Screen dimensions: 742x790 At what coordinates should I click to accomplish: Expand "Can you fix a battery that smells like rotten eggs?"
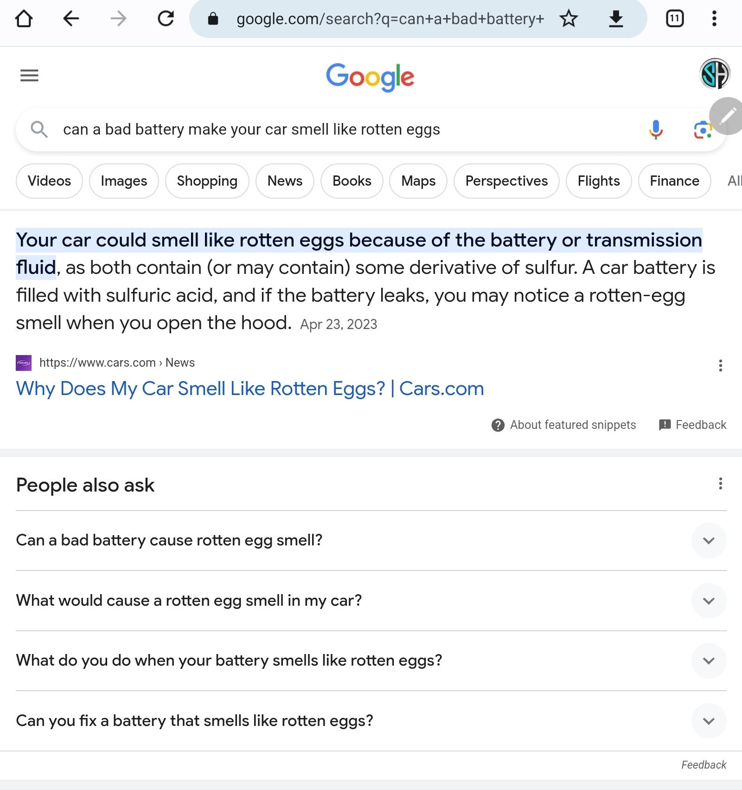pos(709,721)
